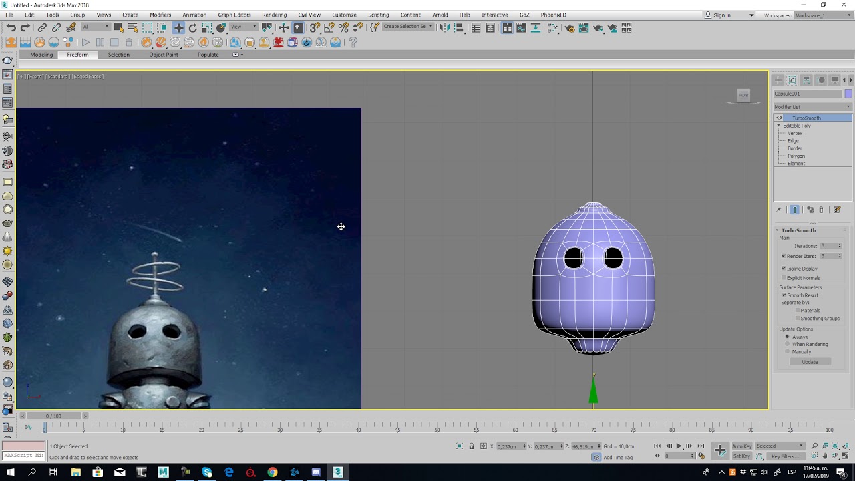Click Configure Modifier Sets icon
Image resolution: width=855 pixels, height=481 pixels.
click(837, 210)
